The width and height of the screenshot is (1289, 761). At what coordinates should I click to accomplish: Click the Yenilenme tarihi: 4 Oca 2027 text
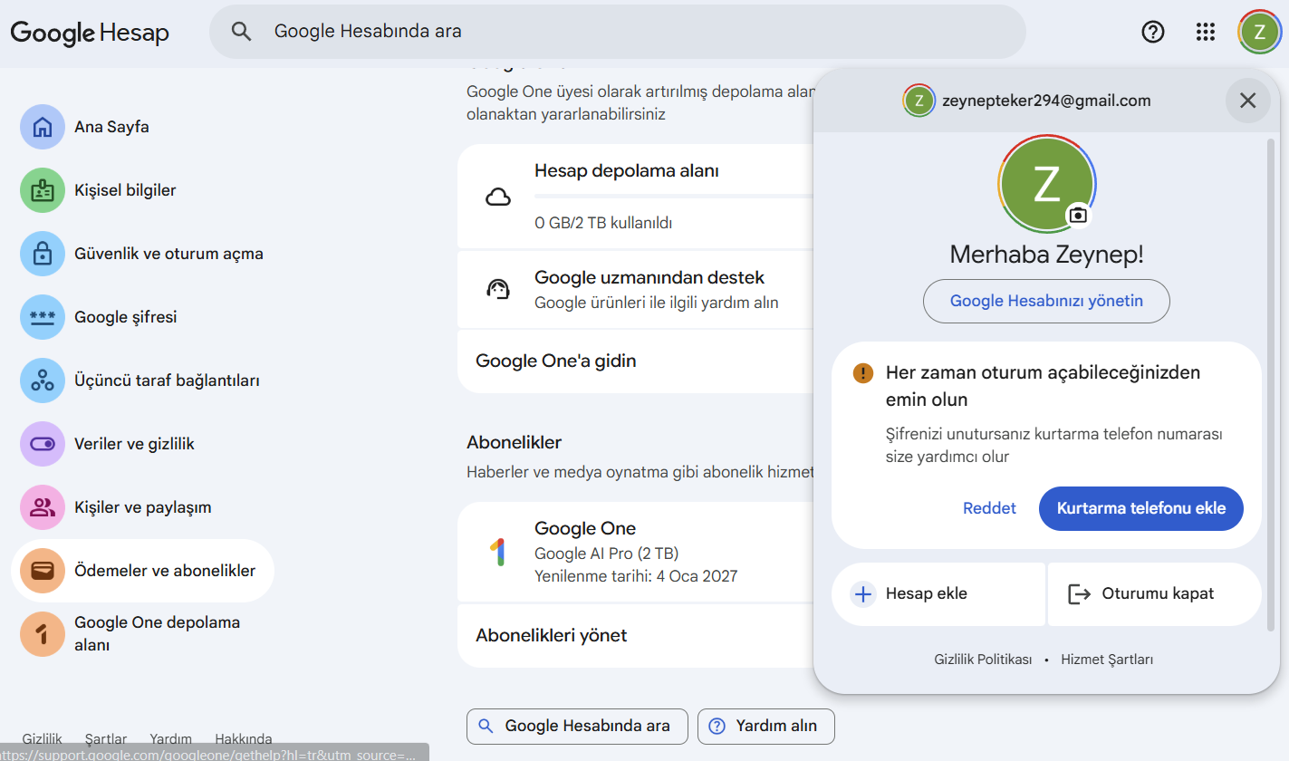pyautogui.click(x=636, y=576)
